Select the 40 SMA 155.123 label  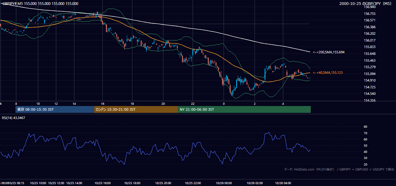click(x=328, y=73)
